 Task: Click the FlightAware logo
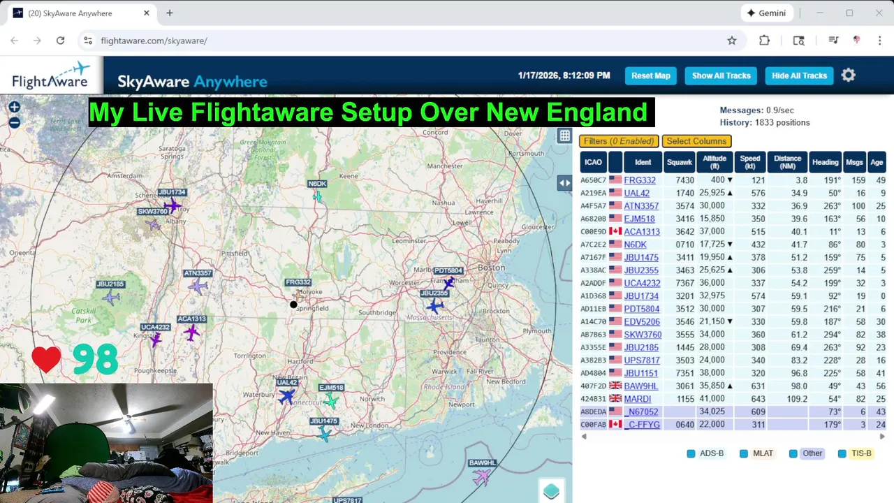click(52, 75)
